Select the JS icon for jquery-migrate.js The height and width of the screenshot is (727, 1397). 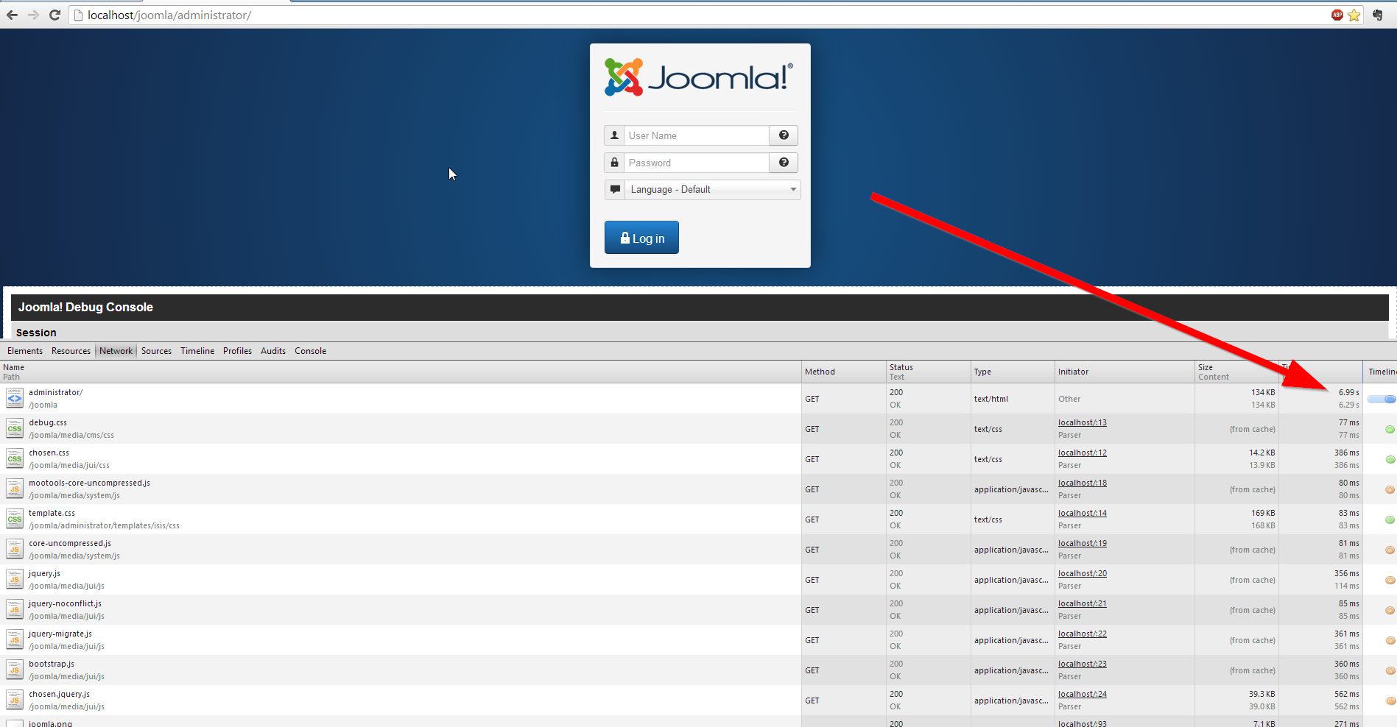point(15,639)
